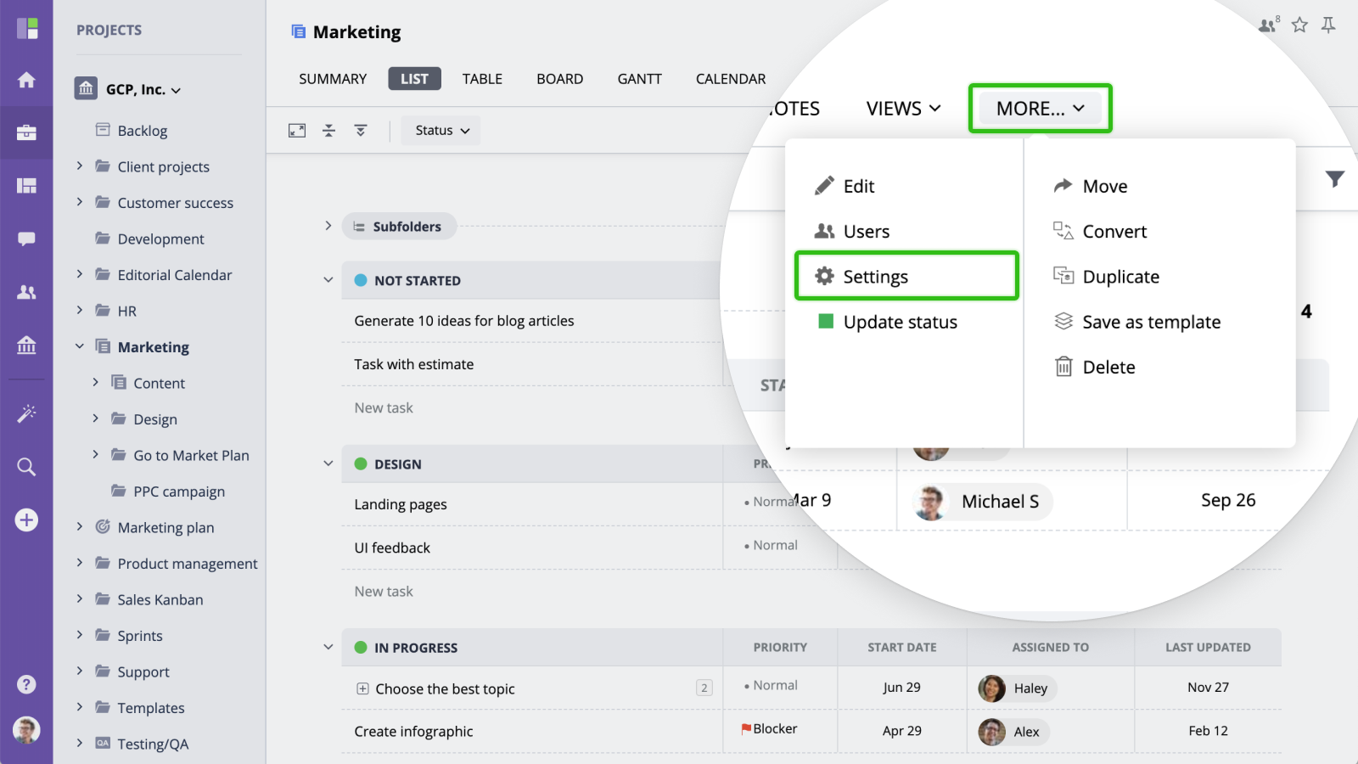
Task: Open the organization building icon in sidebar
Action: (26, 345)
